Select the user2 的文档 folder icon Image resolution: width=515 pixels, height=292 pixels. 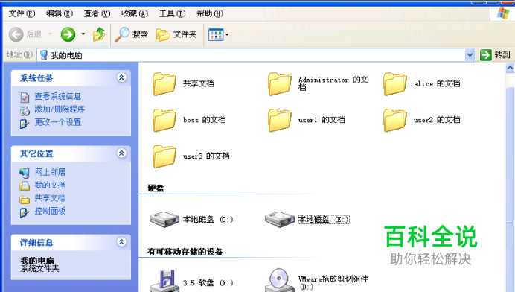click(394, 121)
